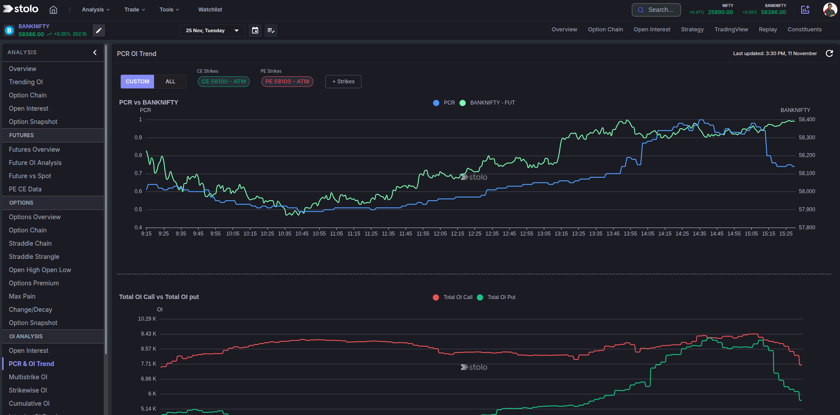Open your profile avatar picture
Screen dimensions: 840x415
pyautogui.click(x=830, y=9)
